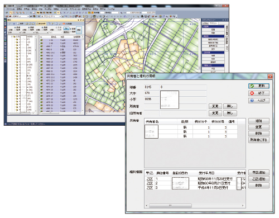
Task: Click the red X 終了 exit button
Action: 259,93
